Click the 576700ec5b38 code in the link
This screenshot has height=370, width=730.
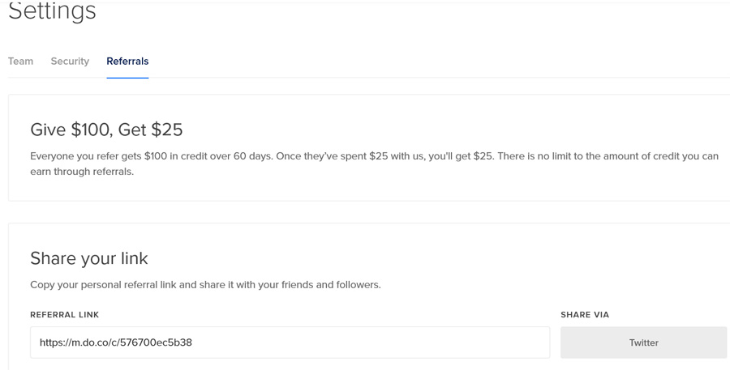pyautogui.click(x=156, y=342)
